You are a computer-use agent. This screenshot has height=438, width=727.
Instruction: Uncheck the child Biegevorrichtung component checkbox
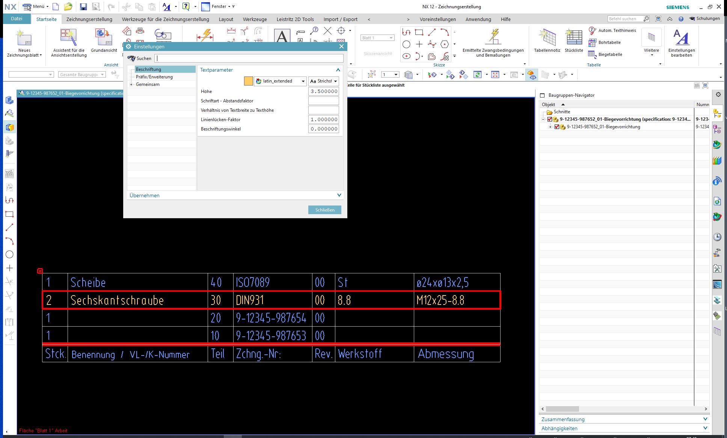coord(557,127)
